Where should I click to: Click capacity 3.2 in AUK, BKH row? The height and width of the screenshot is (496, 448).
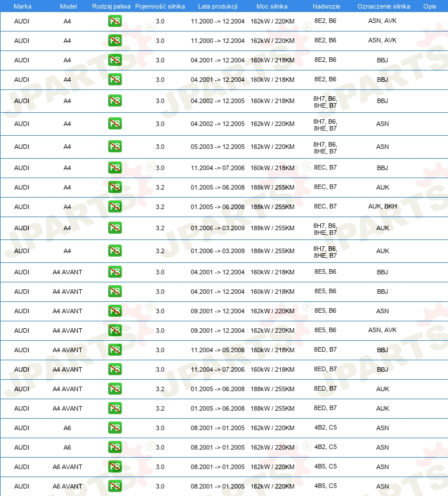point(160,207)
